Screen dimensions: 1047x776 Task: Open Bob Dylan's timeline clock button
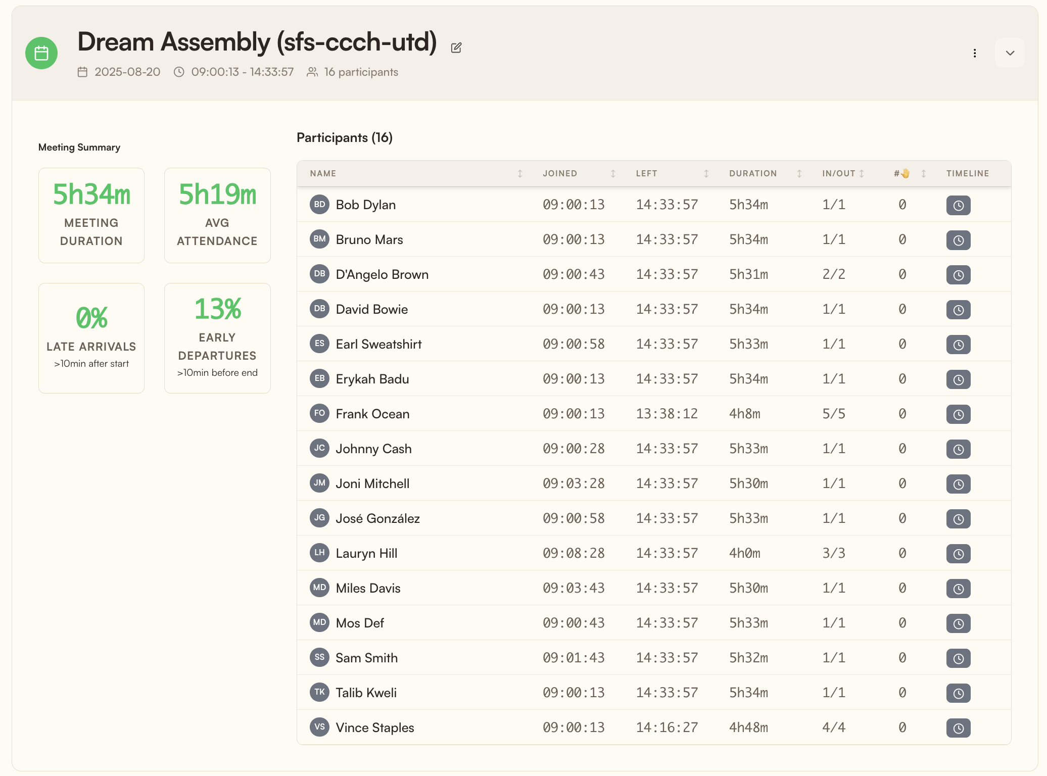(x=958, y=205)
